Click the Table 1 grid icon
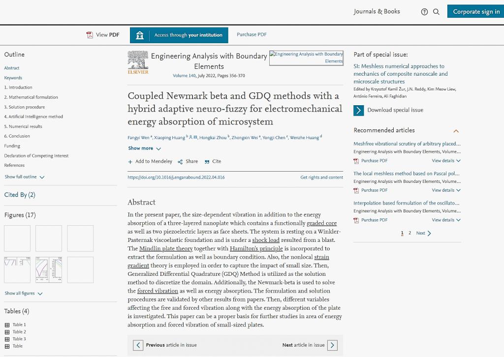Viewport: 504px width, 357px height. click(7, 325)
